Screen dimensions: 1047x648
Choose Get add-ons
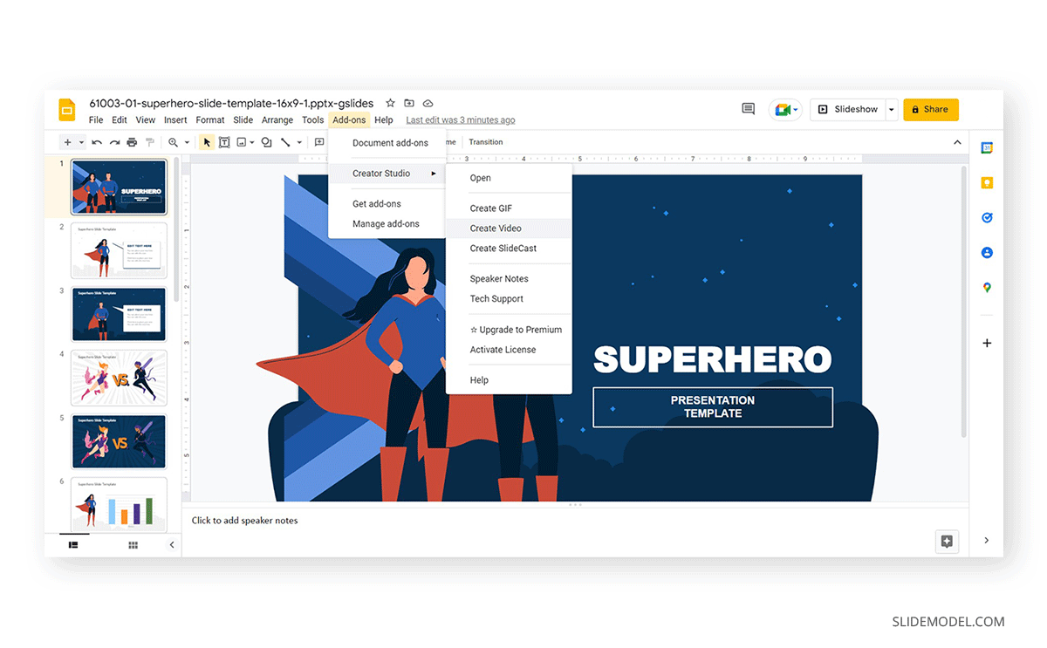point(387,204)
